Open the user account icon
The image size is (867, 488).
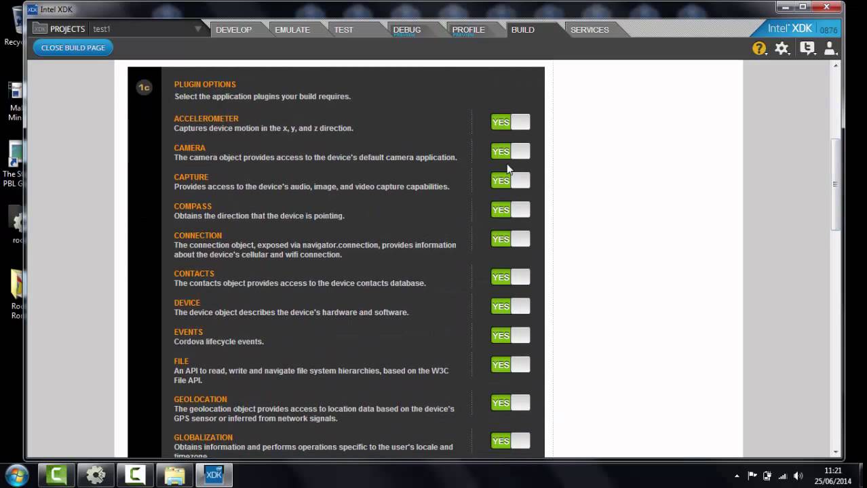pos(830,48)
